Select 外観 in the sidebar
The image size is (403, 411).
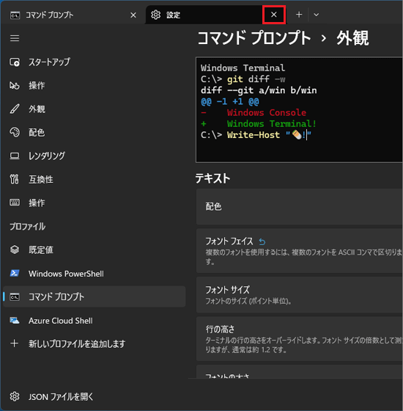point(95,109)
